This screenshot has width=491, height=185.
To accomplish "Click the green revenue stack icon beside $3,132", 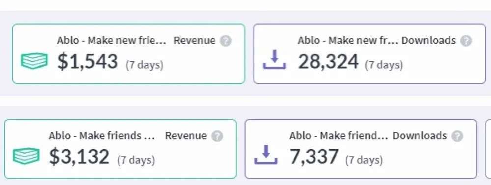I will click(27, 156).
